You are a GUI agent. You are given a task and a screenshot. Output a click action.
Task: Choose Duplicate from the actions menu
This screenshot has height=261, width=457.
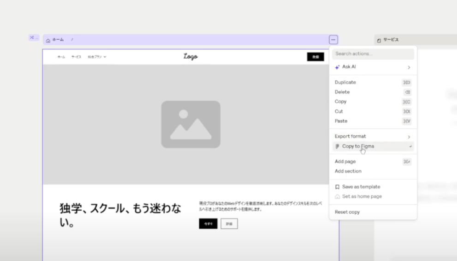point(345,83)
